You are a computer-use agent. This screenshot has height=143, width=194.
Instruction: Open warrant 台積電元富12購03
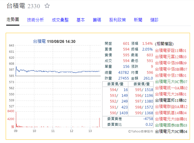click(171, 57)
